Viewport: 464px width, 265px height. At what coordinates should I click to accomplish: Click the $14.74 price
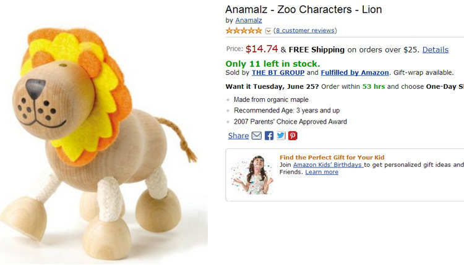pos(262,49)
